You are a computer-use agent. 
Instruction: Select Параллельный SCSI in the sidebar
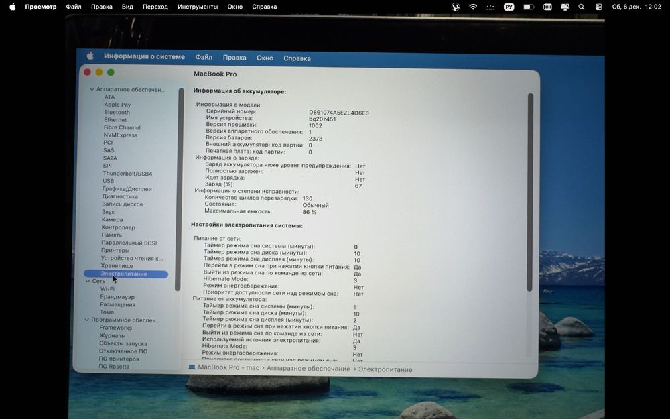[129, 243]
